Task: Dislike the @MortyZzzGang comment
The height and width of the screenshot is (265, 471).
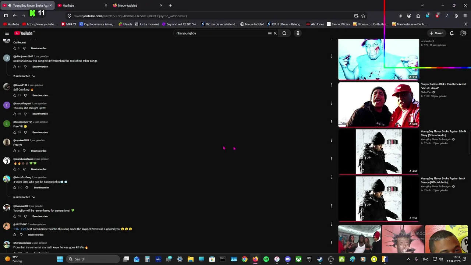Action: (26, 188)
